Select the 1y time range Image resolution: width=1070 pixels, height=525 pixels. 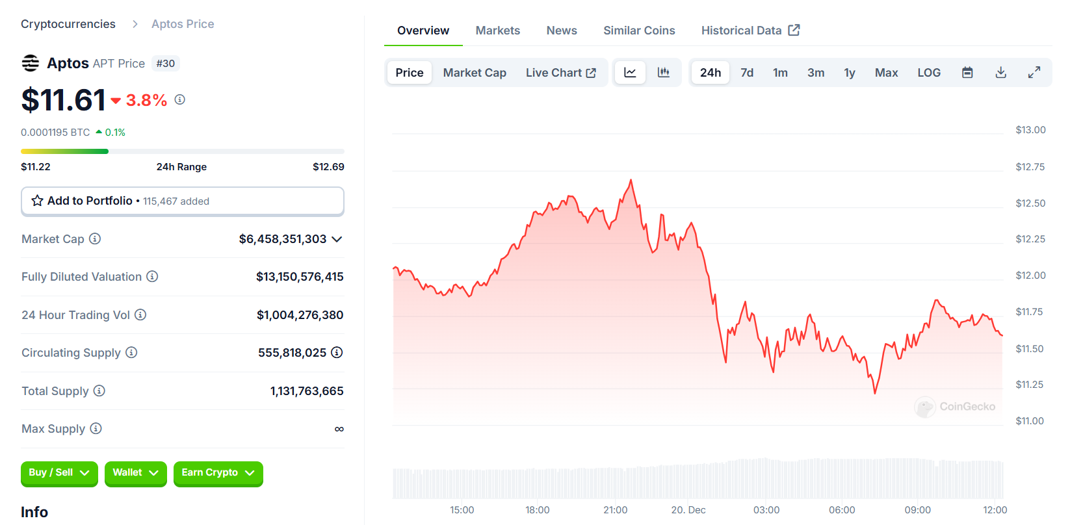point(850,73)
